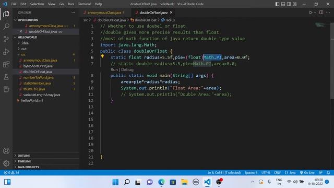
Task: Expand the Java Projects section
Action: (x=28, y=167)
